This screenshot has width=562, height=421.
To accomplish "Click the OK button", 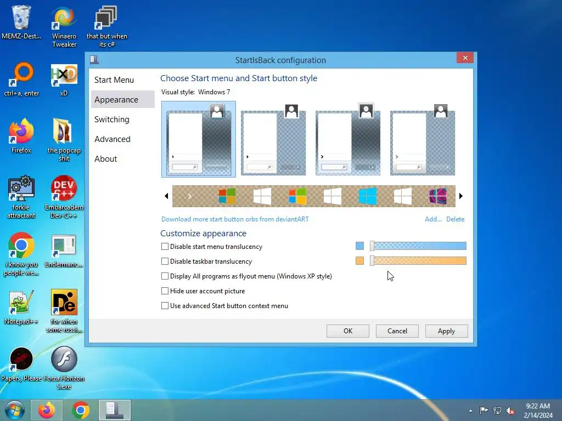I will [x=347, y=331].
